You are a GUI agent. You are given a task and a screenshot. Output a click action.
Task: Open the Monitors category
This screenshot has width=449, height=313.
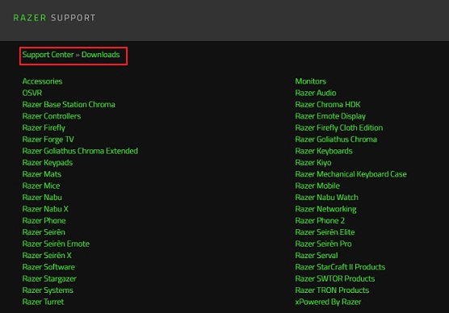point(311,81)
